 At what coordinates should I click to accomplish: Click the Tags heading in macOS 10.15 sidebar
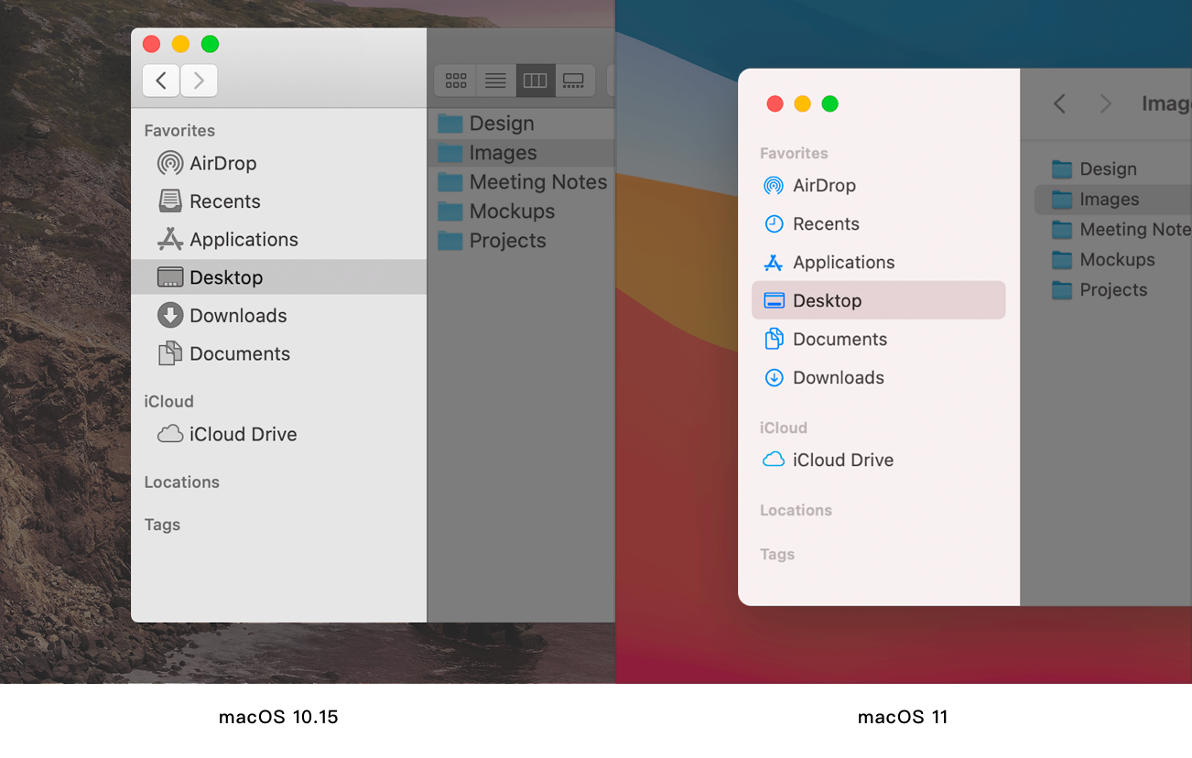(162, 525)
